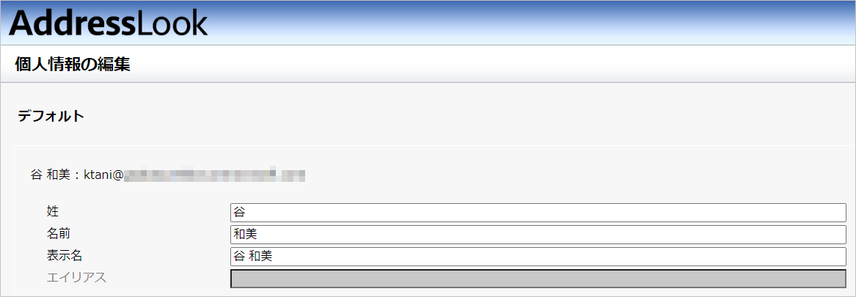
Task: Click the disabled エイリアス input box
Action: (538, 279)
